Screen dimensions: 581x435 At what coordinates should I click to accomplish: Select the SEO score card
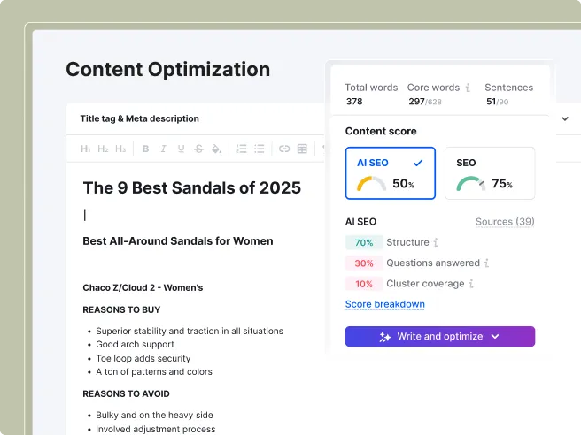tap(490, 173)
